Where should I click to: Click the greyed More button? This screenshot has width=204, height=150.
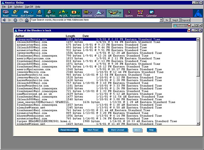[x=137, y=130]
